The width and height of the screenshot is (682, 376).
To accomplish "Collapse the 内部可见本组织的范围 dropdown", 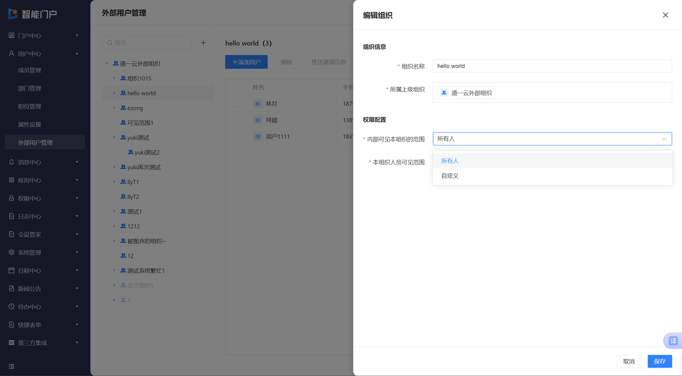I will (664, 139).
